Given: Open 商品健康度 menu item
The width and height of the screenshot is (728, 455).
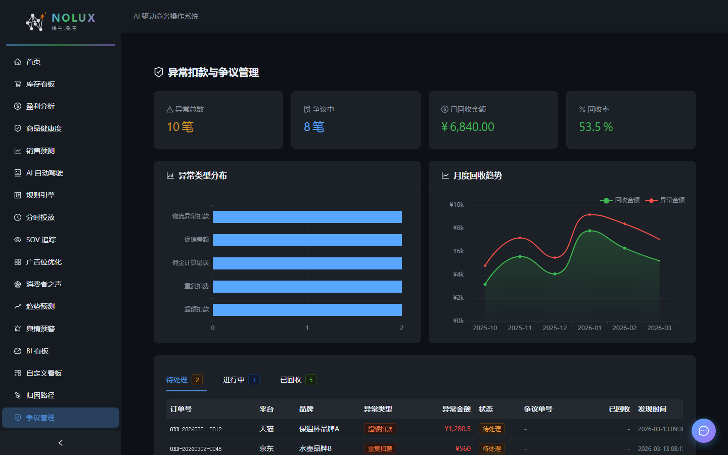Looking at the screenshot, I should (x=61, y=128).
